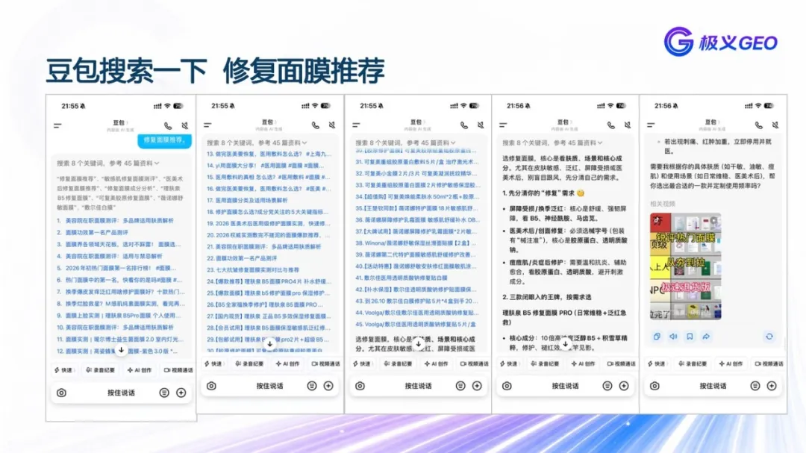This screenshot has height=453, width=806.
Task: Tap the voice call icon in the phone listing results 31–45
Action: (x=464, y=125)
